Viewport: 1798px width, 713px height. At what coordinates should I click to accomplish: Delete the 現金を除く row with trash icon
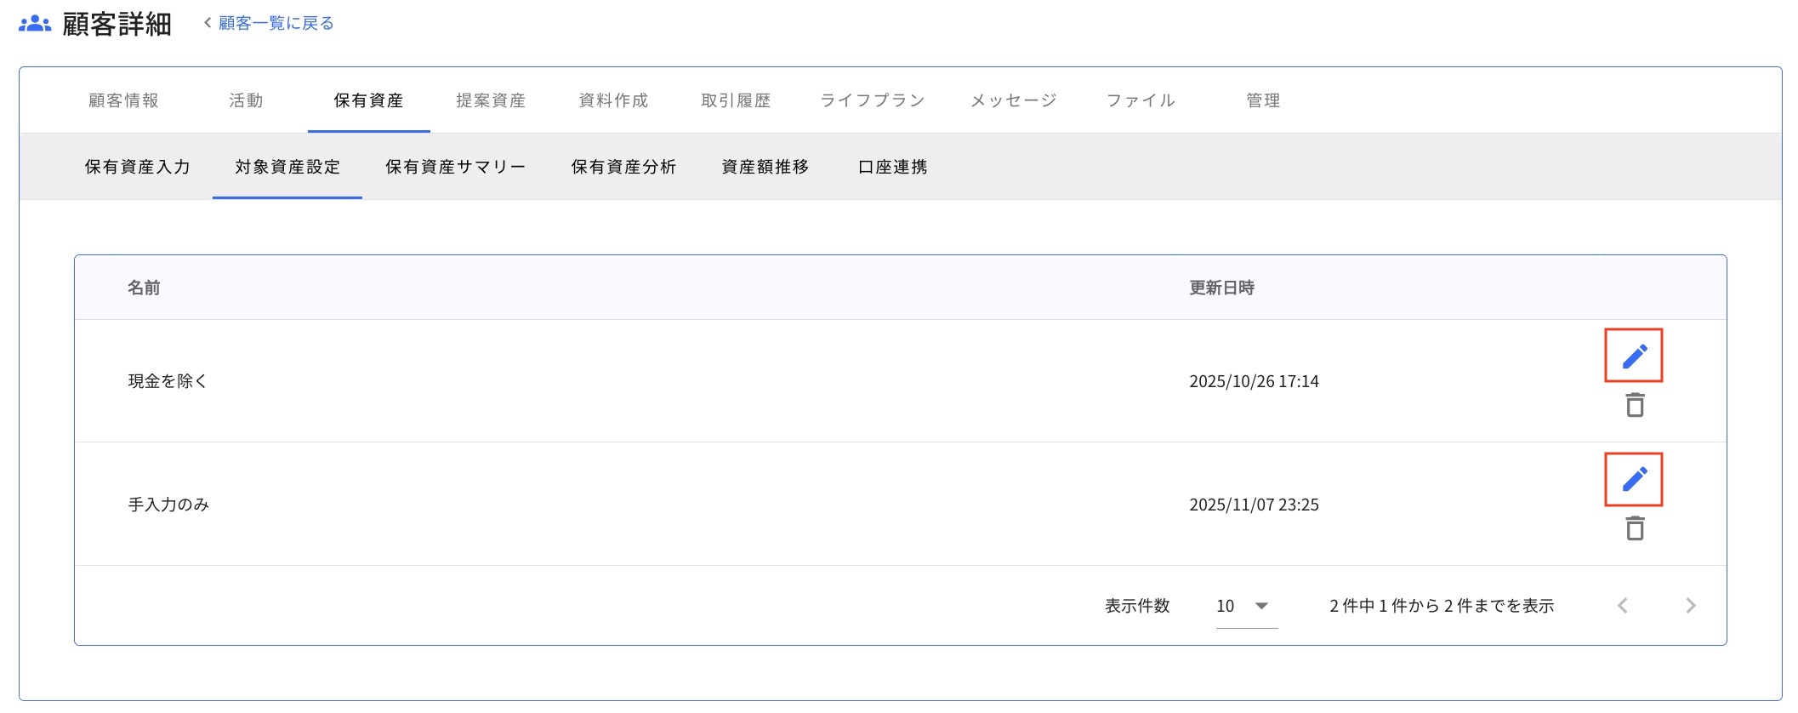coord(1635,405)
